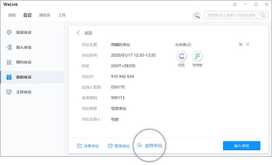Click the user avatar in header
The width and height of the screenshot is (272, 165).
pyautogui.click(x=196, y=15)
